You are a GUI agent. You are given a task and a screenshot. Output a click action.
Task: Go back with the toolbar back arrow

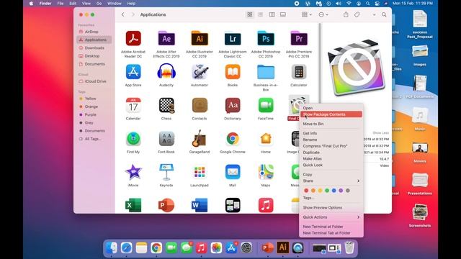123,14
